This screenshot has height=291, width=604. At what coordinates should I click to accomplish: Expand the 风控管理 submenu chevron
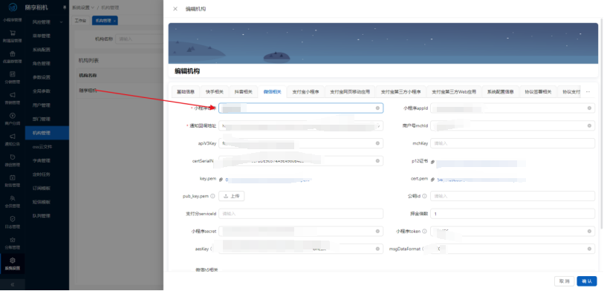[61, 22]
